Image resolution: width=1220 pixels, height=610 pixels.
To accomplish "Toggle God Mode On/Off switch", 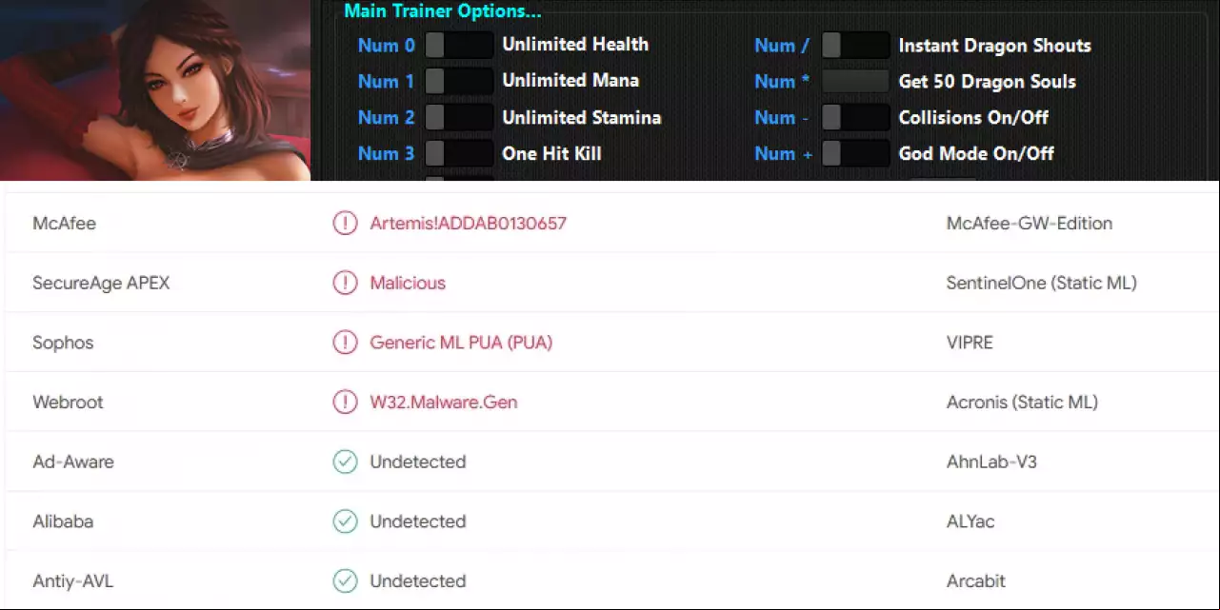I will click(x=855, y=153).
